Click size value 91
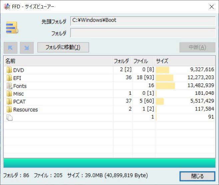This screenshot has width=219, height=185. (x=211, y=117)
